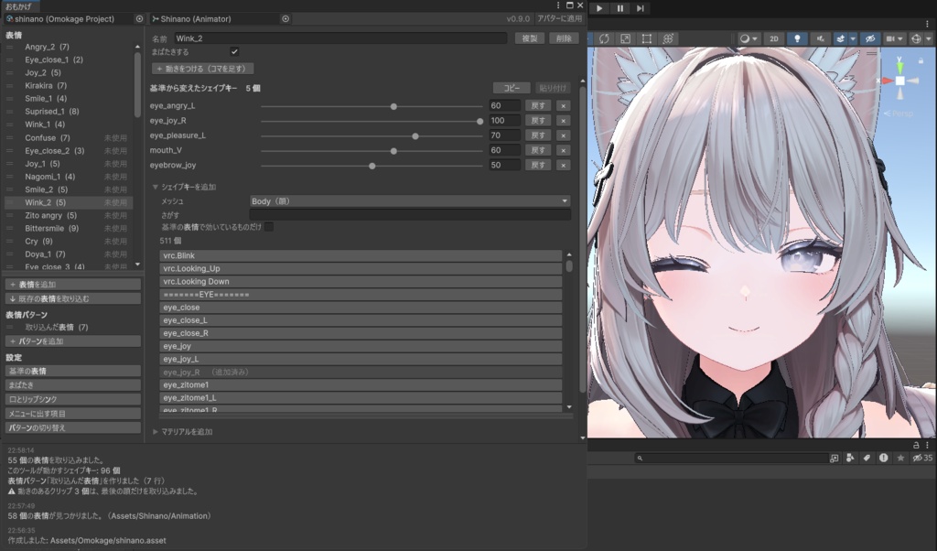Click target picker beside shinano (Omokage Project)

(139, 19)
